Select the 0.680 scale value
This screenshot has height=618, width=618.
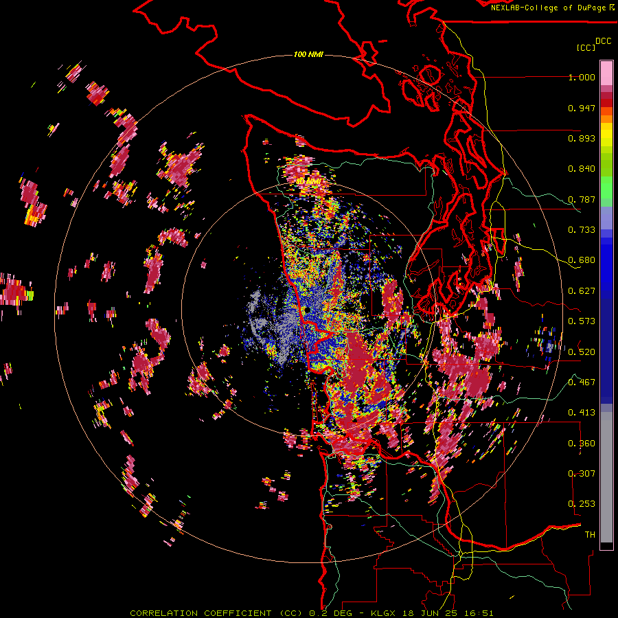click(582, 260)
